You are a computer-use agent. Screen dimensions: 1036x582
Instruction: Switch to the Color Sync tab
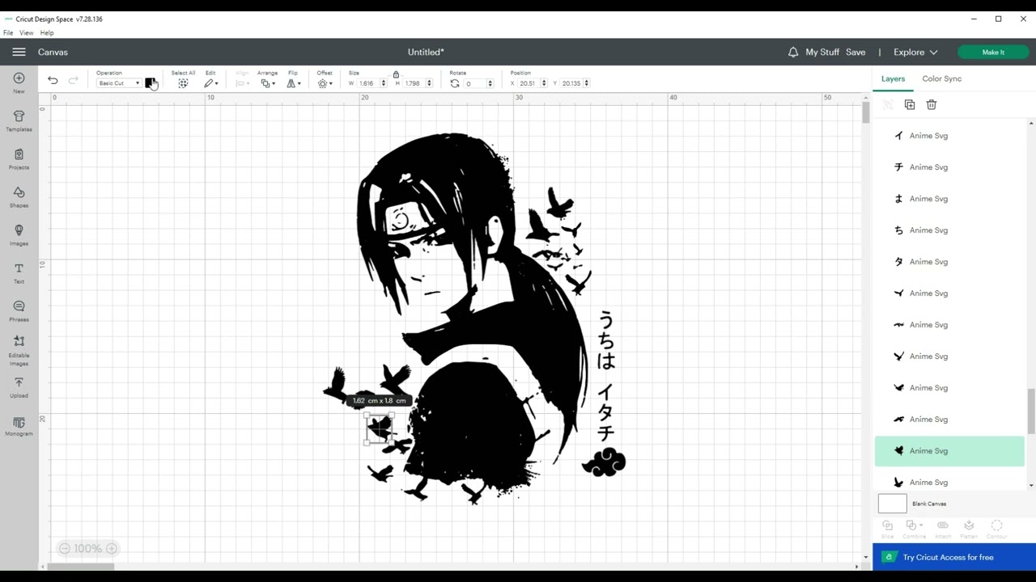click(x=941, y=78)
